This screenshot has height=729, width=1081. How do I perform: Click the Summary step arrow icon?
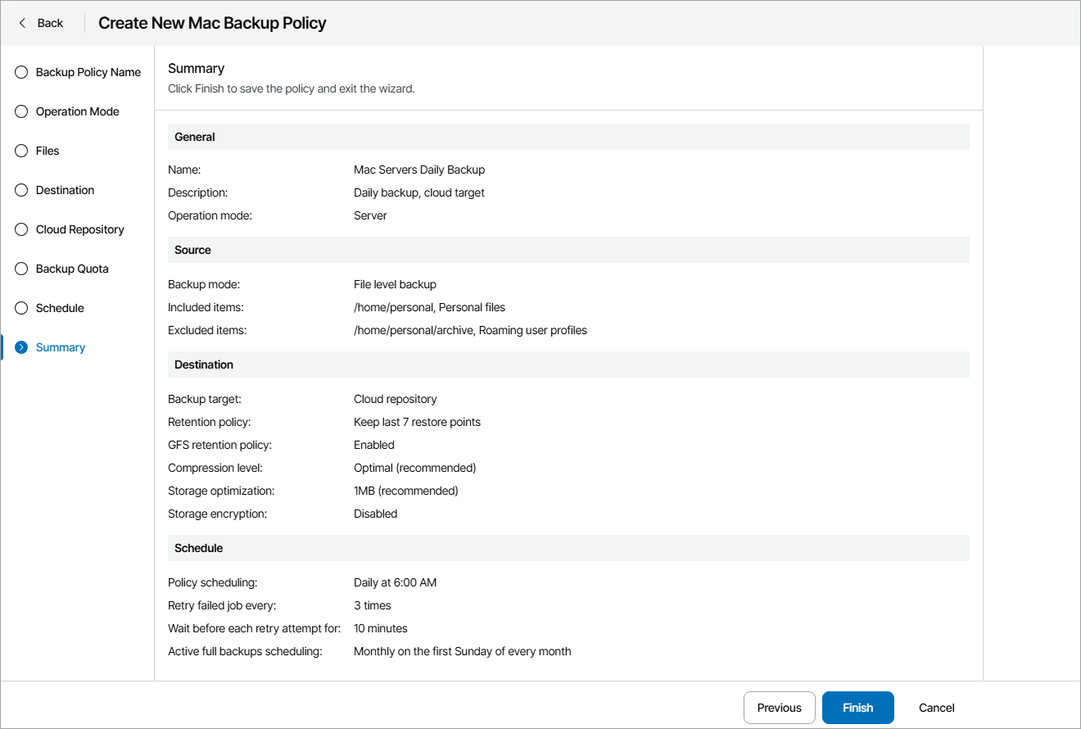tap(22, 347)
